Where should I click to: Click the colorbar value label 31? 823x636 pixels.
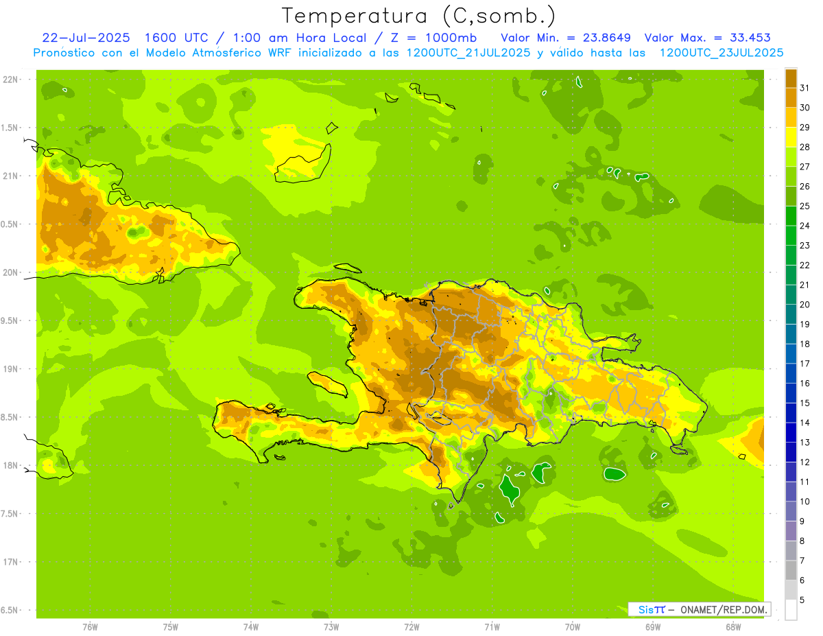pos(805,88)
